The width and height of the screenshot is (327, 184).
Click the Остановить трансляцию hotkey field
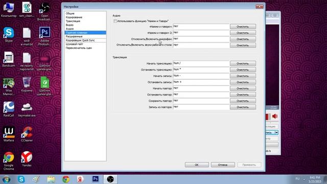click(x=201, y=70)
